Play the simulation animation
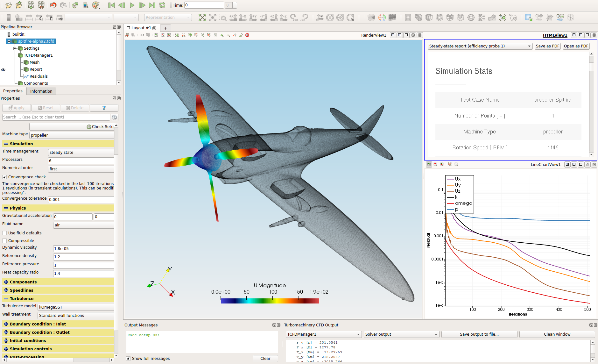 (132, 5)
